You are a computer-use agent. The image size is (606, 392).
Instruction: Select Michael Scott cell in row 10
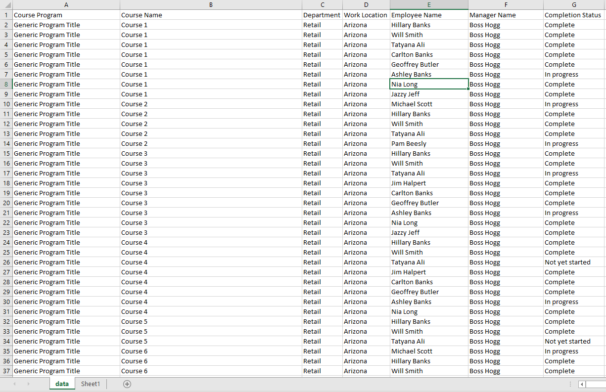(429, 104)
